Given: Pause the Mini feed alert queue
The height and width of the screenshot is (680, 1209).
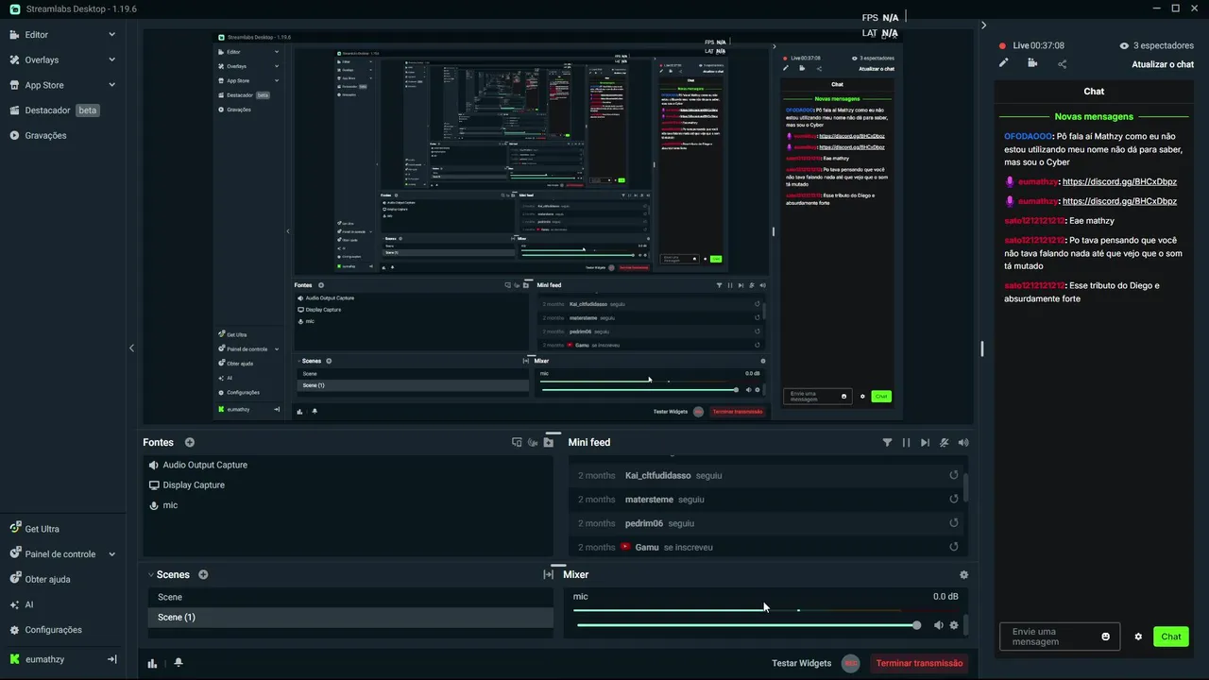Looking at the screenshot, I should coord(906,442).
